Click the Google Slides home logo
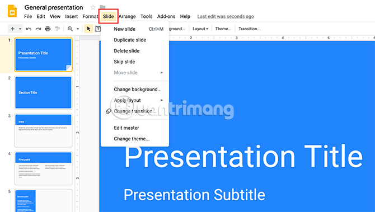The width and height of the screenshot is (375, 212). pos(12,11)
